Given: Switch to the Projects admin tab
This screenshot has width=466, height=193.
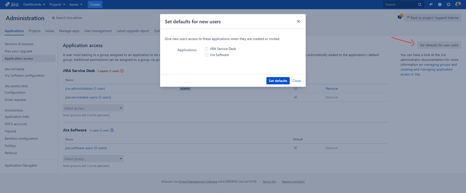Looking at the screenshot, I should point(35,31).
